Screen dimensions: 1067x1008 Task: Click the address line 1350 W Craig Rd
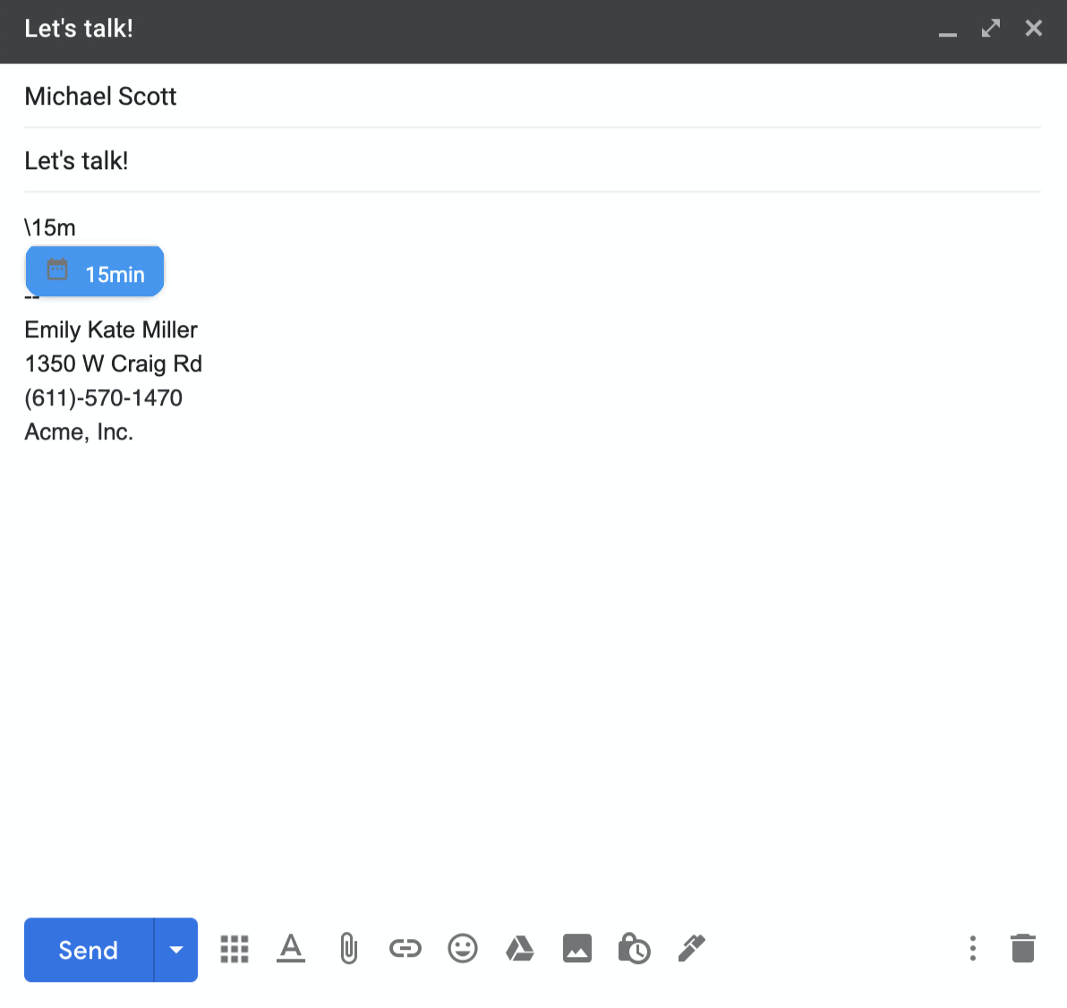coord(113,363)
